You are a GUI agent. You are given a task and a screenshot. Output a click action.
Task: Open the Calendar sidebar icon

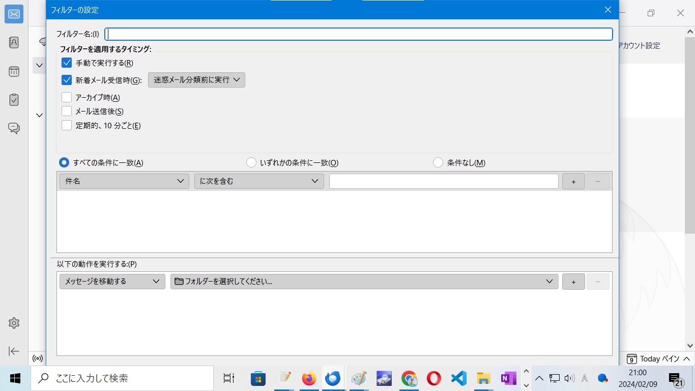pyautogui.click(x=14, y=71)
